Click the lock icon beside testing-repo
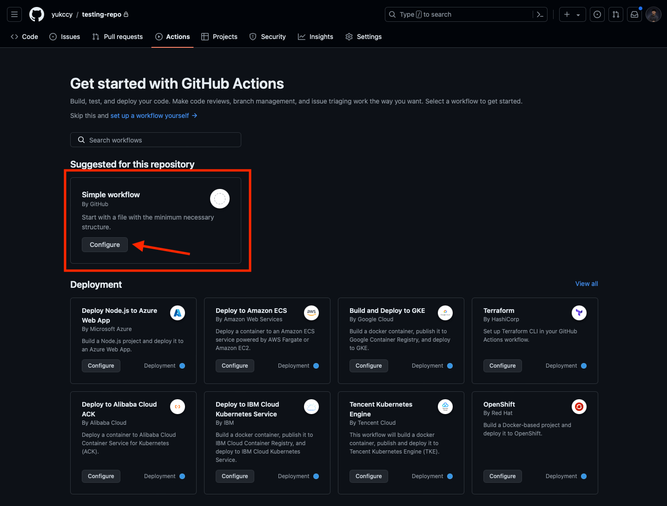The width and height of the screenshot is (667, 506). (x=126, y=14)
